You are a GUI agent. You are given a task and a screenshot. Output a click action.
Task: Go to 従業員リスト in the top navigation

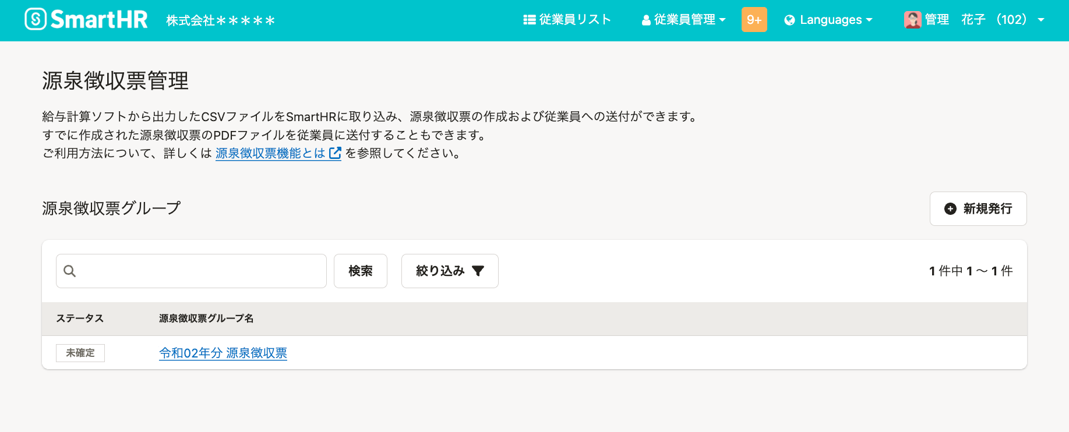coord(574,20)
